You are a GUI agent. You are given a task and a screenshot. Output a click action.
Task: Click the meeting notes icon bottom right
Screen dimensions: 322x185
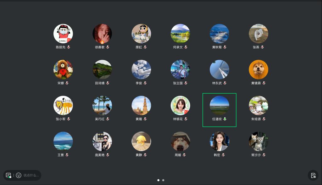[313, 175]
